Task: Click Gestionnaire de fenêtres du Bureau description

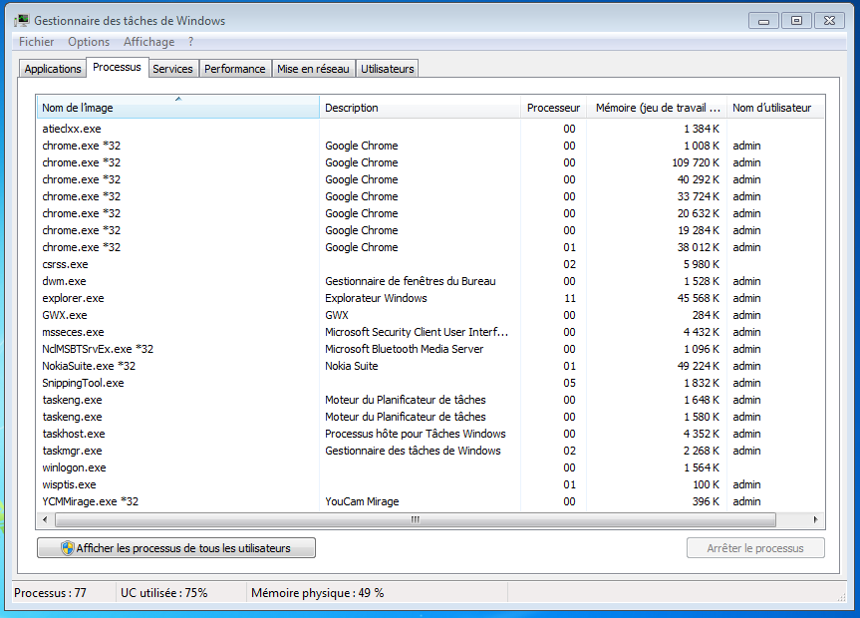Action: [411, 281]
